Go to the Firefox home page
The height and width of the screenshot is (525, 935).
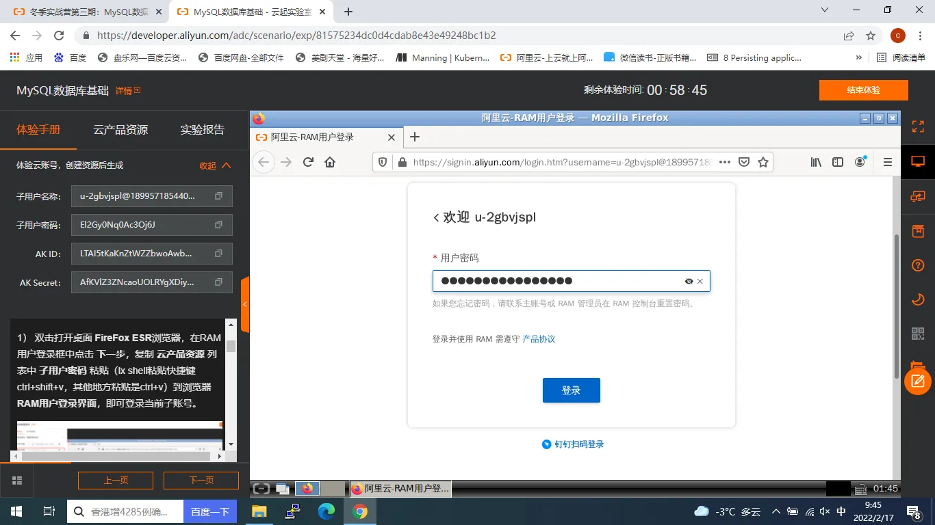[330, 162]
